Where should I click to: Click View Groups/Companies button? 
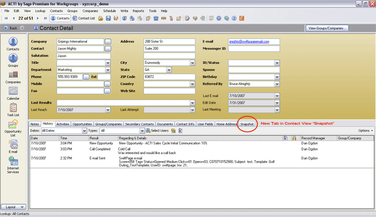(x=327, y=28)
